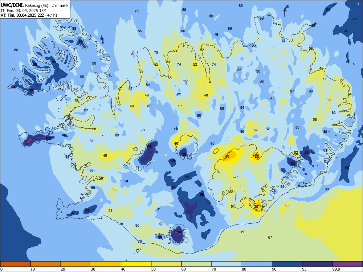
Task: Click the '40' label on the color scale
Action: coord(123,269)
